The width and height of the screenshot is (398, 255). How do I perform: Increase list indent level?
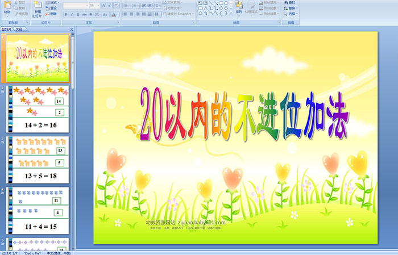pos(150,5)
